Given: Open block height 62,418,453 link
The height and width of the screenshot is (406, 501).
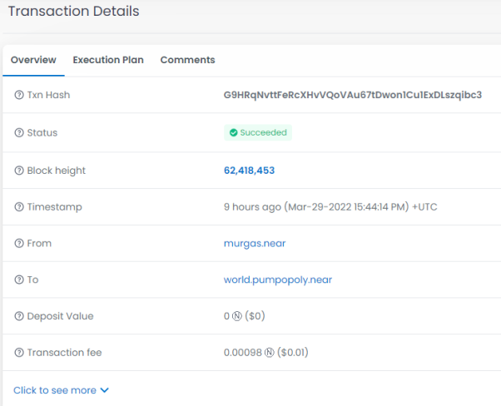Looking at the screenshot, I should pyautogui.click(x=249, y=171).
